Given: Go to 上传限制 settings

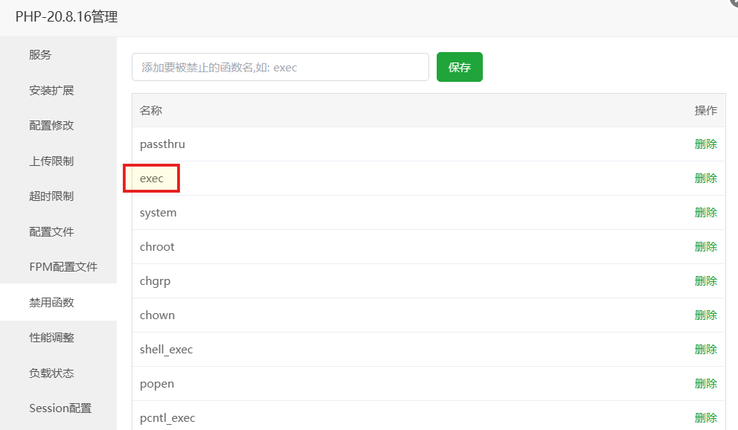Looking at the screenshot, I should pos(51,161).
